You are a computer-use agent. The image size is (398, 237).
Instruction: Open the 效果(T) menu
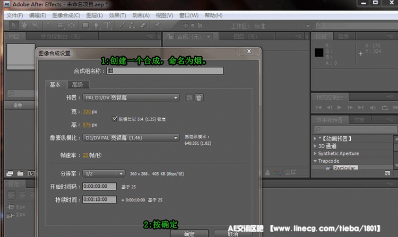tap(117, 15)
